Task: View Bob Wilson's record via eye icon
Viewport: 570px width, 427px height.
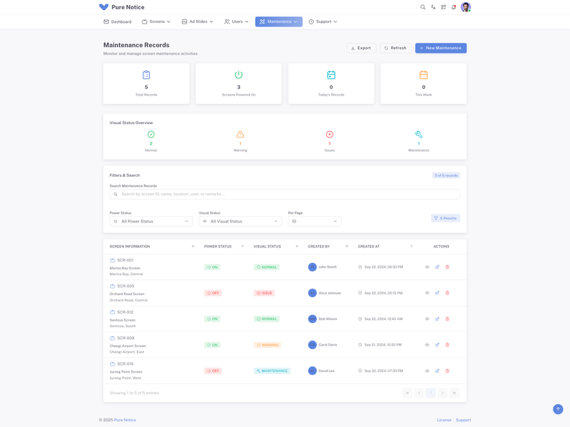Action: click(x=427, y=319)
